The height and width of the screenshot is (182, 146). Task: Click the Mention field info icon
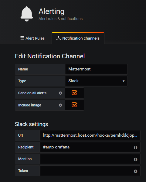coord(135,159)
